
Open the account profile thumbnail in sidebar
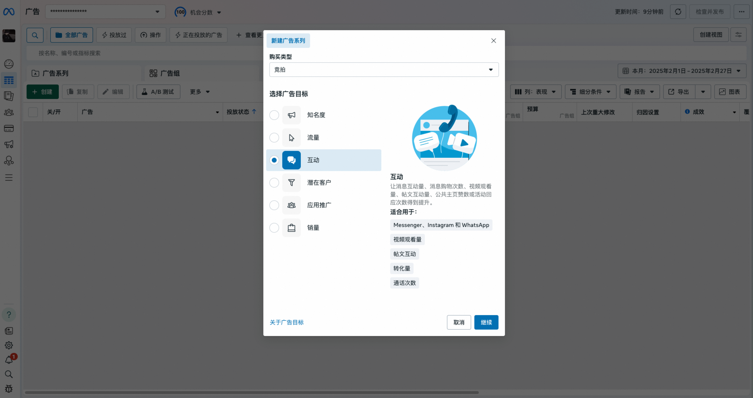9,36
